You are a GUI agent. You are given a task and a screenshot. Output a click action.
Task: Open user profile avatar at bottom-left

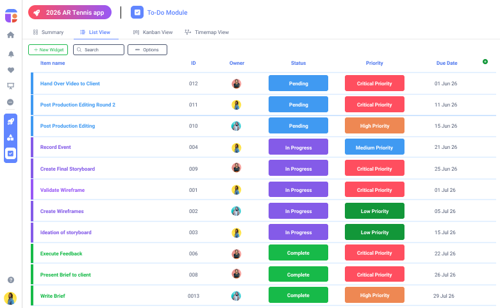pos(10,298)
